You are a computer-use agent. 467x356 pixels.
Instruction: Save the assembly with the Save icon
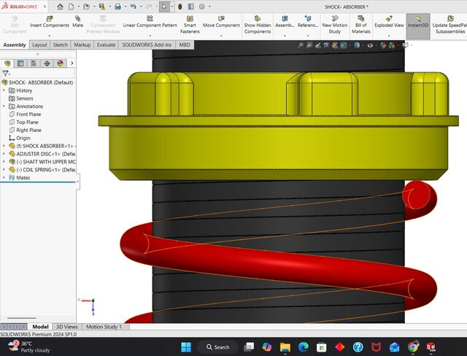coord(102,7)
